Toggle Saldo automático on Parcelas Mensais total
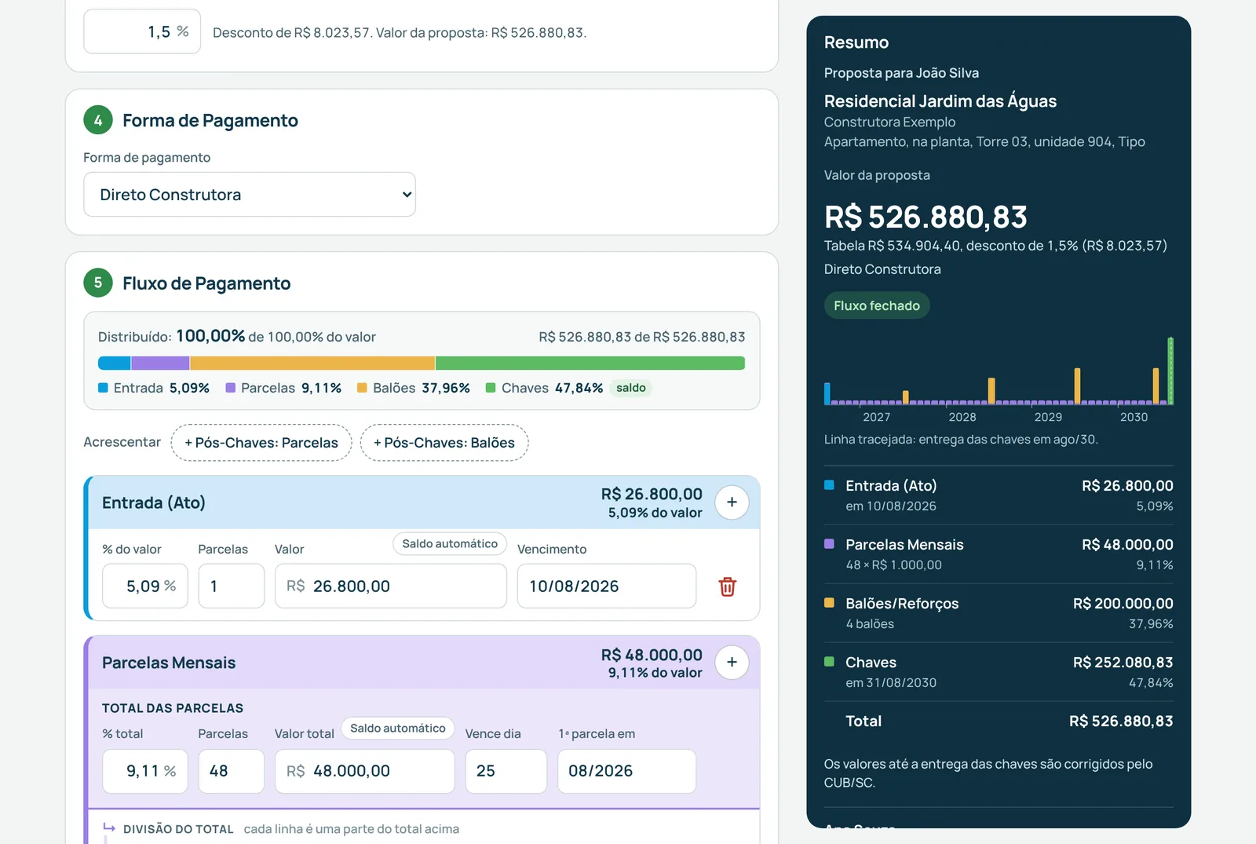Viewport: 1256px width, 844px height. (398, 728)
